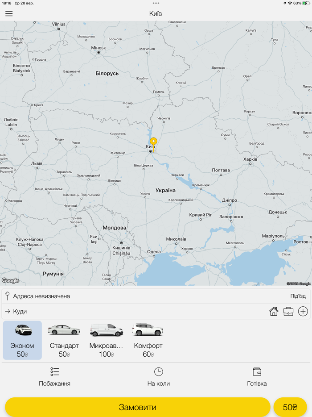Tap the Одеса label on map

[x=154, y=251]
